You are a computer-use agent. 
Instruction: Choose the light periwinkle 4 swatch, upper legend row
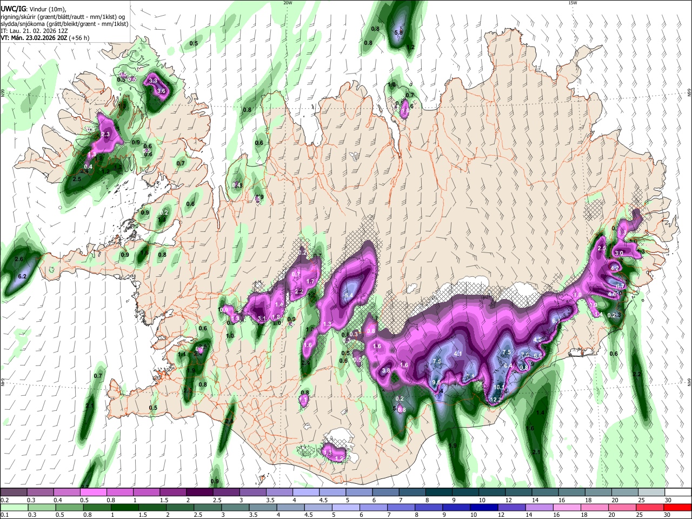pyautogui.click(x=305, y=492)
